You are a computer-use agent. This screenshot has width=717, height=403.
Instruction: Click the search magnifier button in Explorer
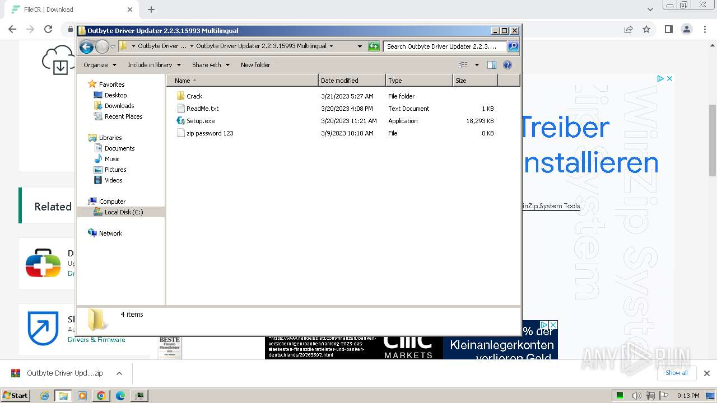(x=513, y=46)
